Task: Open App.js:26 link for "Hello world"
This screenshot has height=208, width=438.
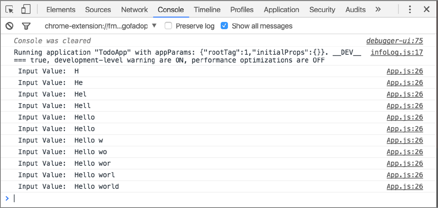Action: click(405, 187)
